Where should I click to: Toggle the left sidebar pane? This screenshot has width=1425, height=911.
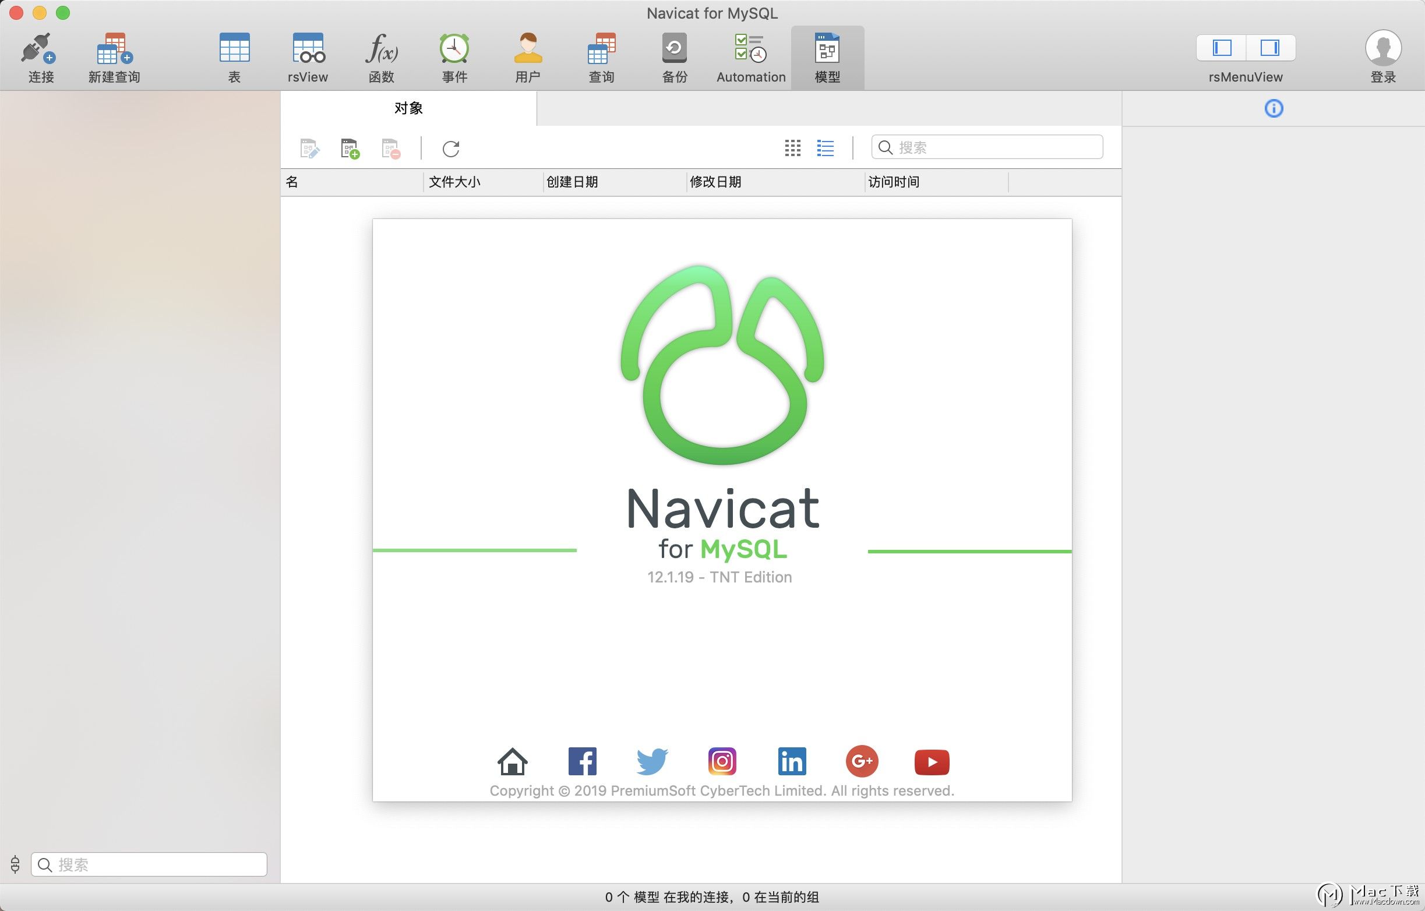click(x=1222, y=47)
